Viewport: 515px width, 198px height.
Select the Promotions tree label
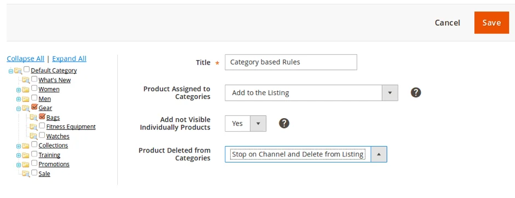(54, 164)
